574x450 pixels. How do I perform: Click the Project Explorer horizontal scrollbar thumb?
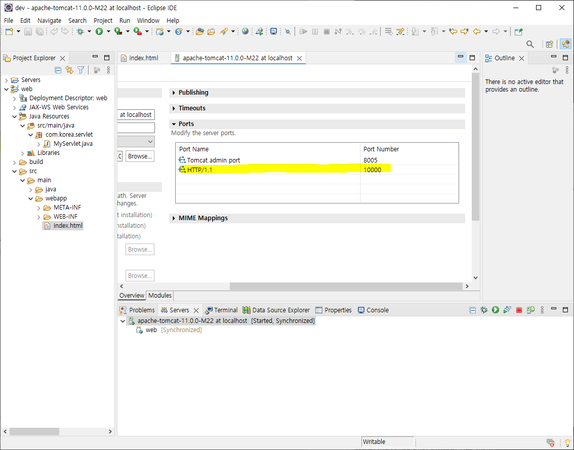[x=34, y=432]
